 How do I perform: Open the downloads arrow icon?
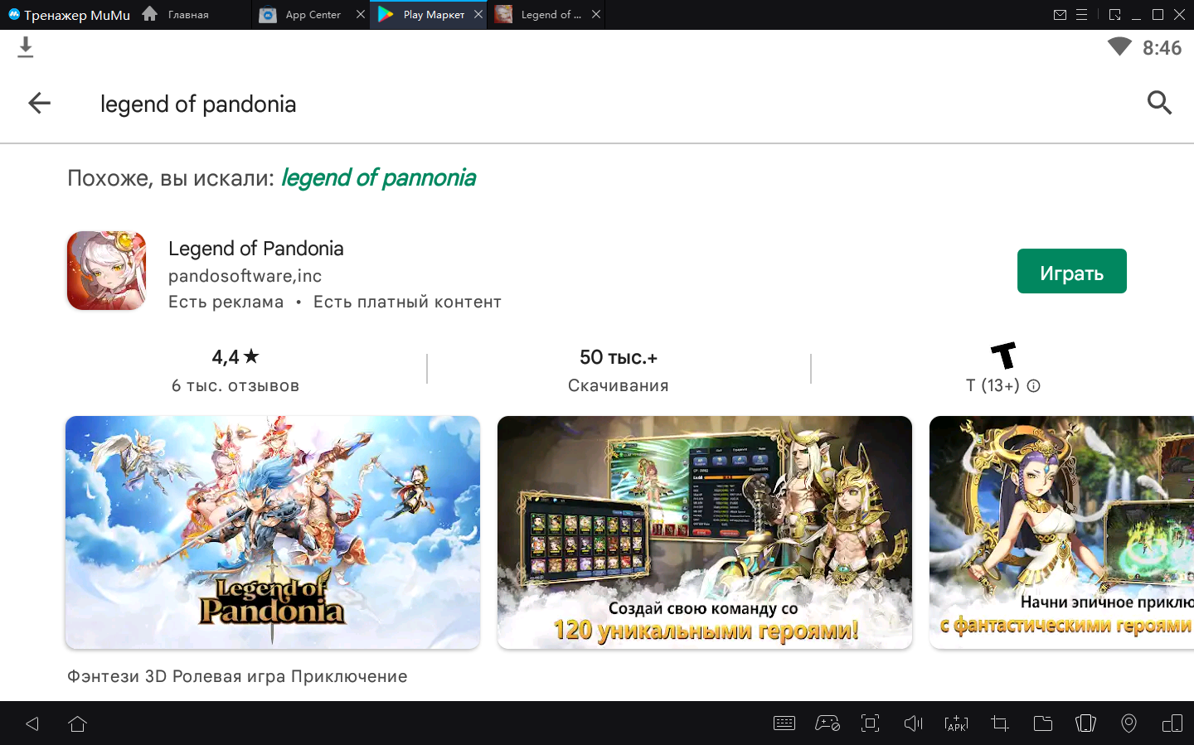click(x=26, y=48)
